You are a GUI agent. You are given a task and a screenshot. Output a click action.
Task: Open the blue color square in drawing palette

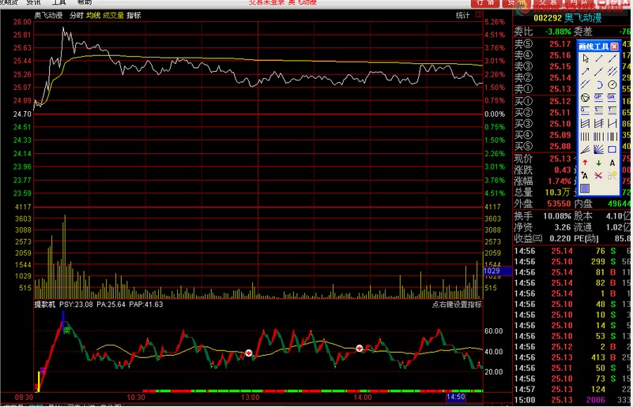[x=585, y=189]
